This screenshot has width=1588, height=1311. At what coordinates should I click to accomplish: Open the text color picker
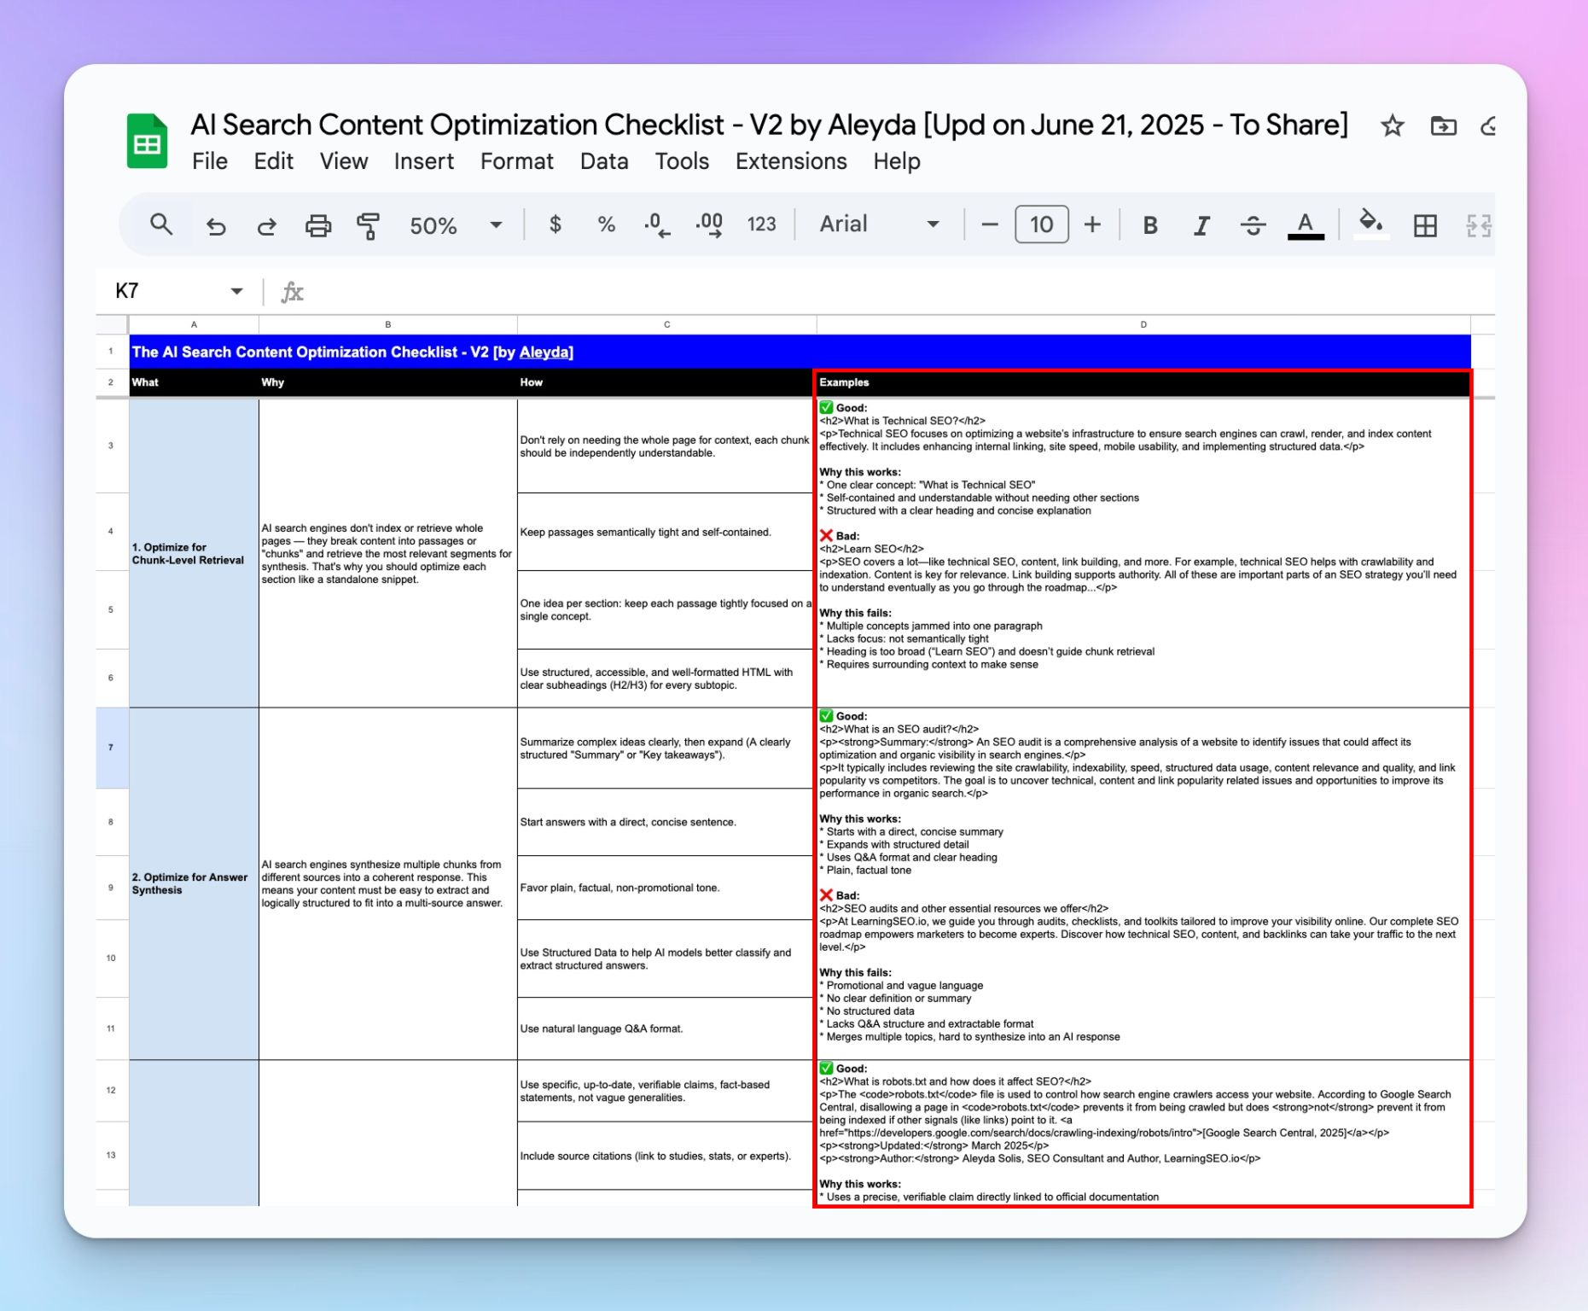(1306, 225)
